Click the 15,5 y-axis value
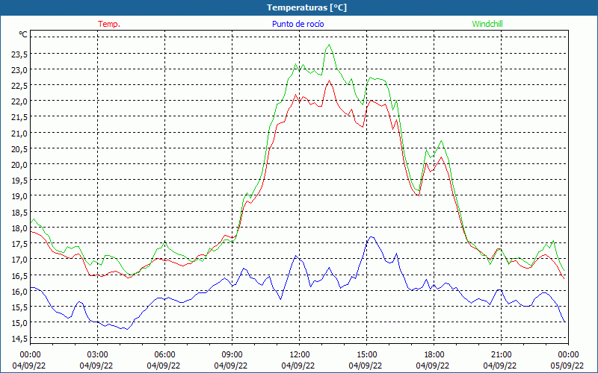 click(19, 307)
